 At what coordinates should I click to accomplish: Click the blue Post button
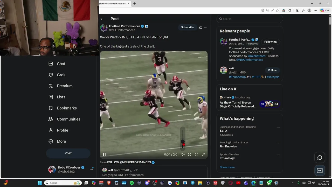tap(68, 153)
